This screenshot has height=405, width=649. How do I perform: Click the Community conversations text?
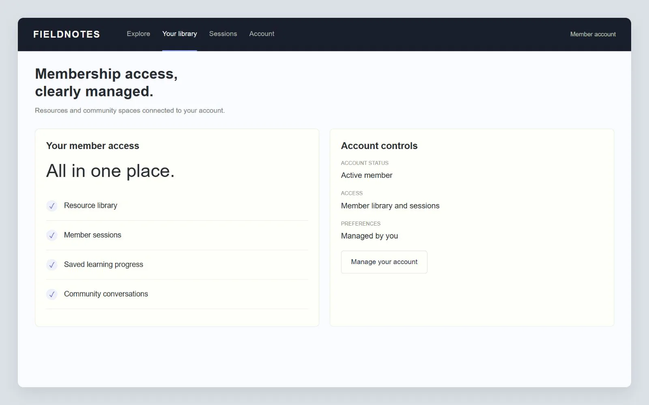point(106,294)
